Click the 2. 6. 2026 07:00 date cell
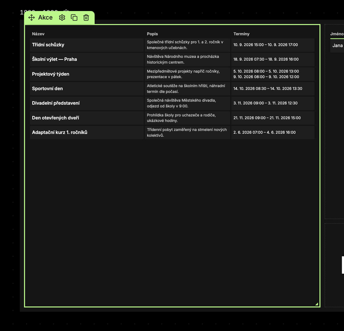This screenshot has width=344, height=331. click(273, 132)
